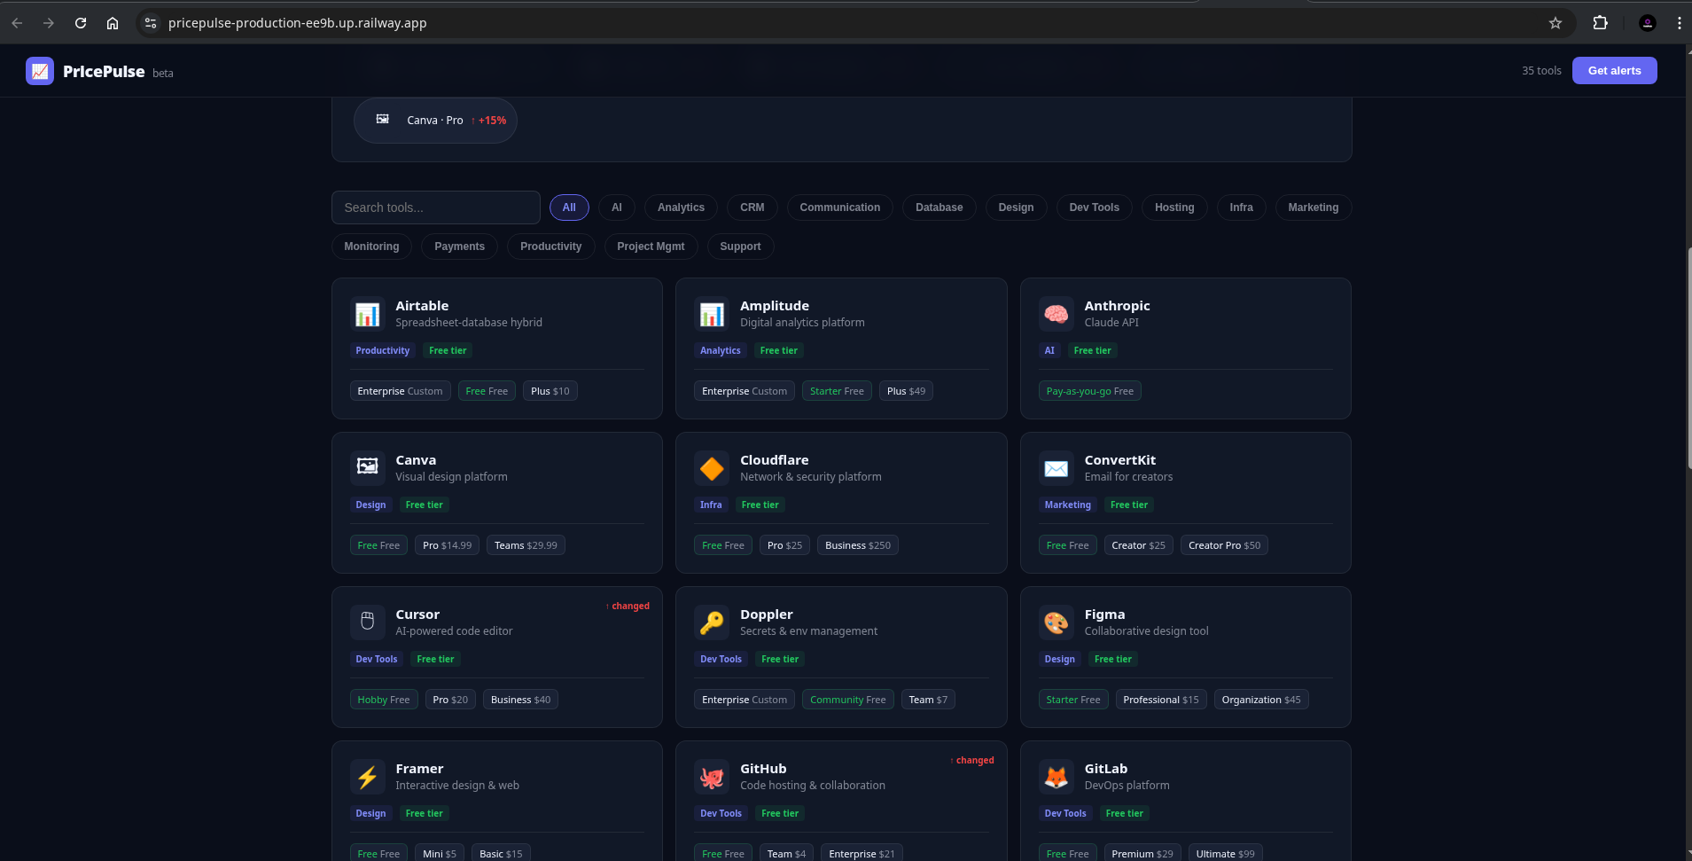Choose the Dev Tools filter pill
The height and width of the screenshot is (861, 1692).
coord(1095,207)
